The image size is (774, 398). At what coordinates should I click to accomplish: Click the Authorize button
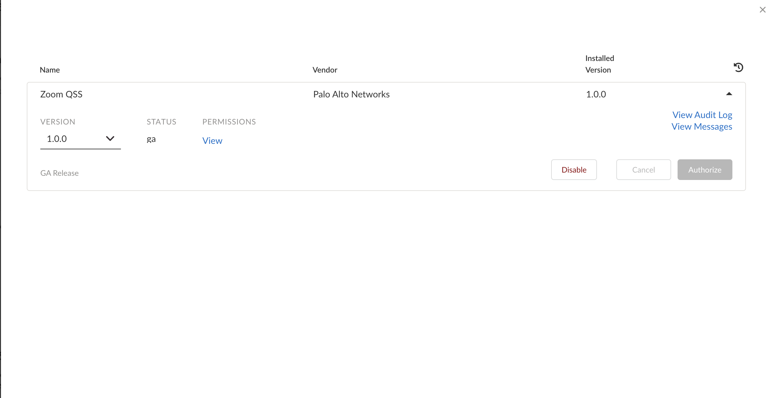[x=705, y=170]
